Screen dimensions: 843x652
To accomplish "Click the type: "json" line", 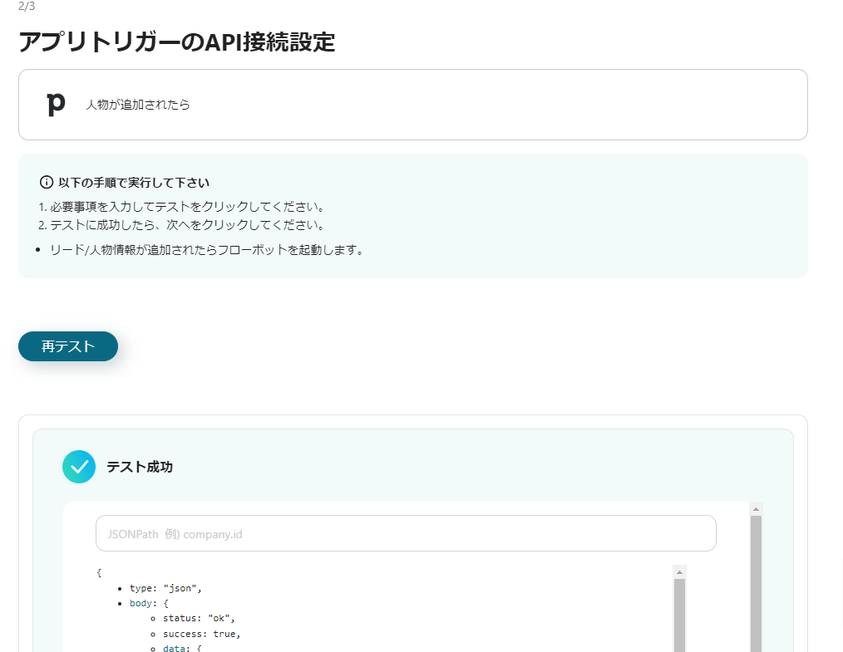I will coord(165,588).
